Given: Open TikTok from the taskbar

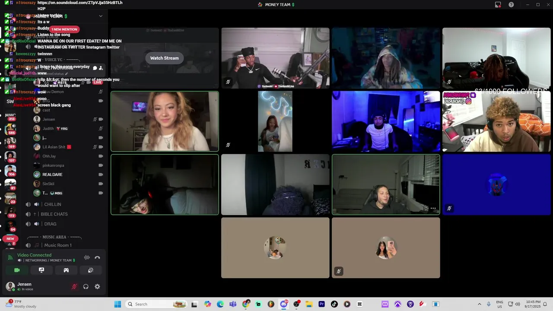Looking at the screenshot, I should tap(334, 304).
